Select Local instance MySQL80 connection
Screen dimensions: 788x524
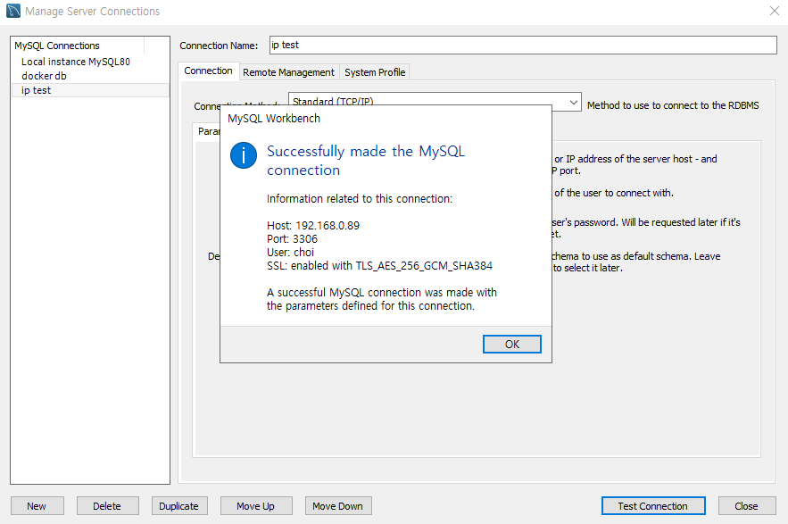75,62
